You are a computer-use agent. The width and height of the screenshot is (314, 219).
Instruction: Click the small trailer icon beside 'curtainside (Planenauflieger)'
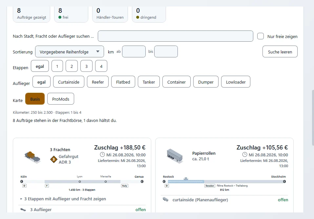pos(166,200)
